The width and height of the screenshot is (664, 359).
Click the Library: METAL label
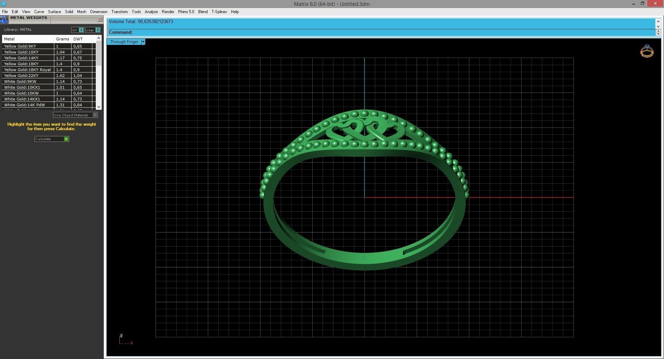pyautogui.click(x=18, y=30)
